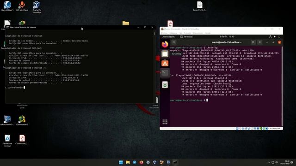296x166 pixels.
Task: Open Entrada menu in VirtualBox window
Action: click(187, 33)
